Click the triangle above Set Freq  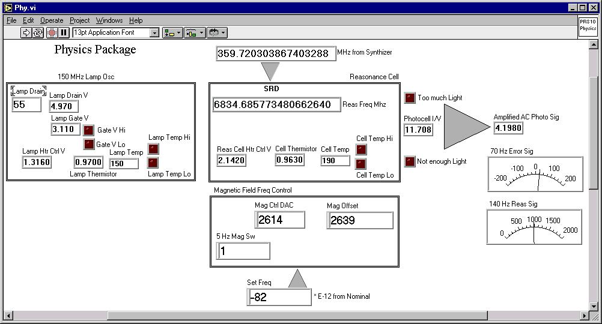[x=297, y=280]
